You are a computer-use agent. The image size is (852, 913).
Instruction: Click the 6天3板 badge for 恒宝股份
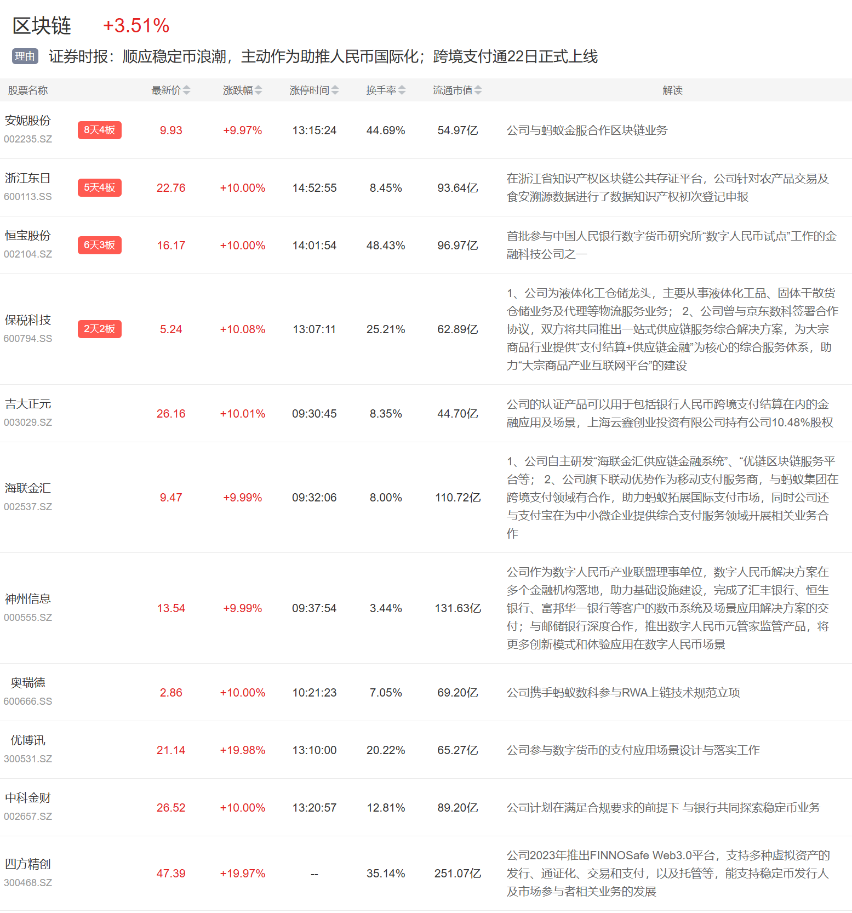click(x=99, y=246)
